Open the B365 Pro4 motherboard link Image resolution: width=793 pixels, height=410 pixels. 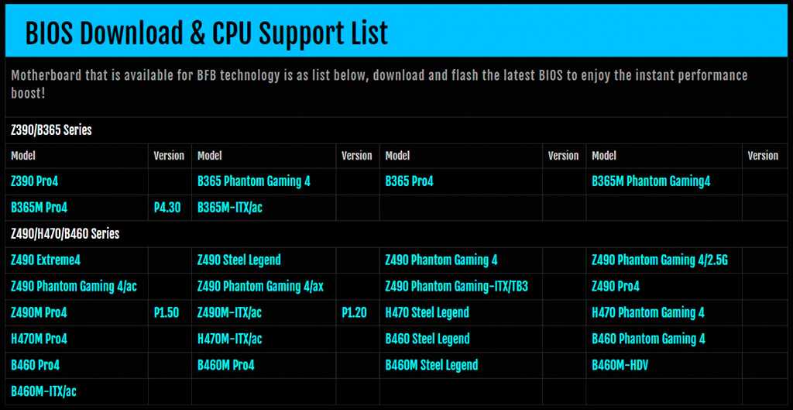409,181
